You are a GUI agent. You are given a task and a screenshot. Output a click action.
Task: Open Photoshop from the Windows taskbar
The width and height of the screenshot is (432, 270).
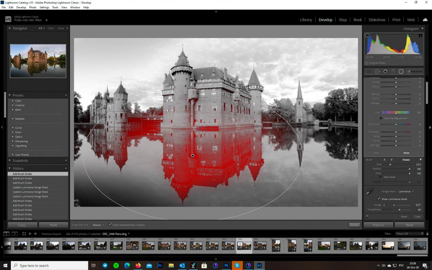click(226, 265)
